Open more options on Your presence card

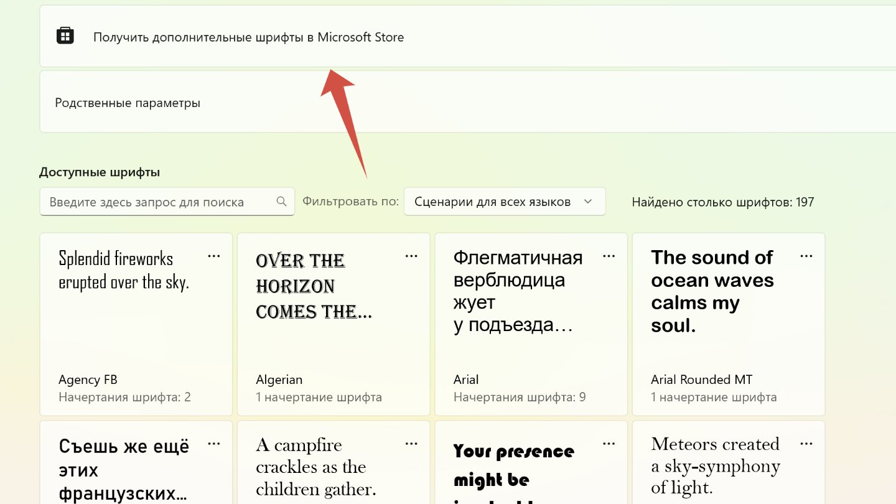point(609,444)
